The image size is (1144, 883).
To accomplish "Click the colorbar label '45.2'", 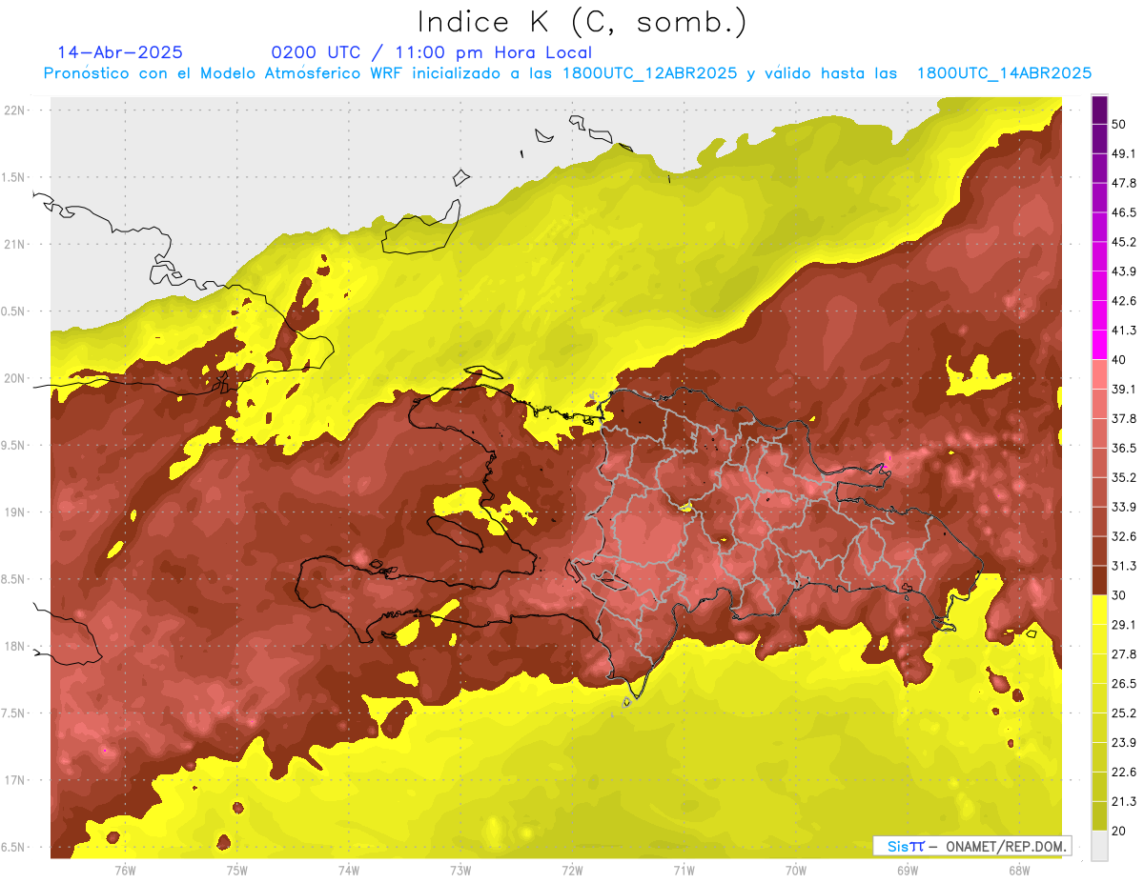I will (x=1124, y=242).
